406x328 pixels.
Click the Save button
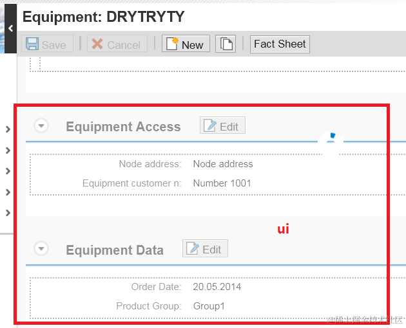pyautogui.click(x=47, y=44)
